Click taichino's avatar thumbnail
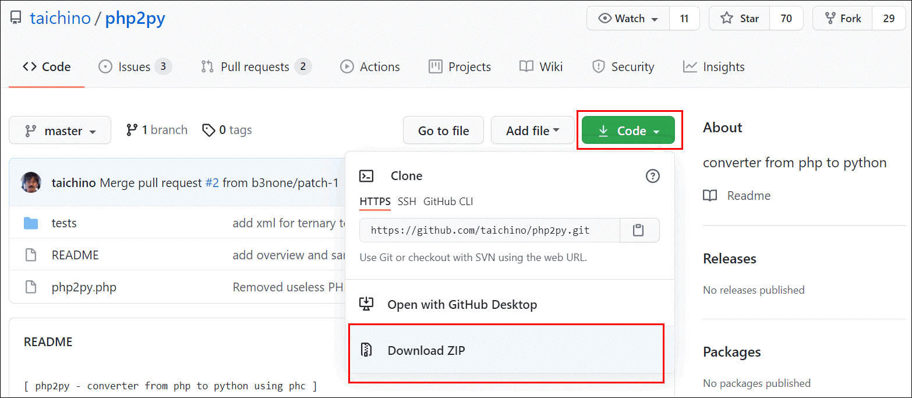The height and width of the screenshot is (398, 912). tap(31, 182)
